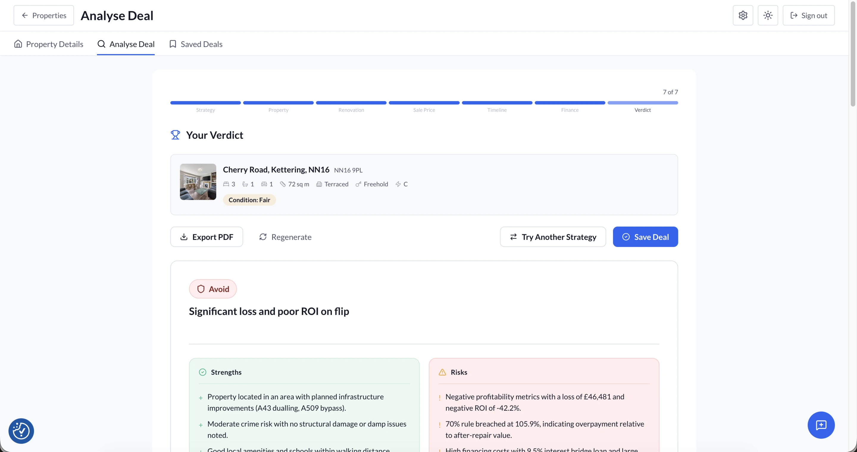Click the Cherry Road, Kettering address title
Viewport: 857px width, 452px height.
pyautogui.click(x=276, y=170)
